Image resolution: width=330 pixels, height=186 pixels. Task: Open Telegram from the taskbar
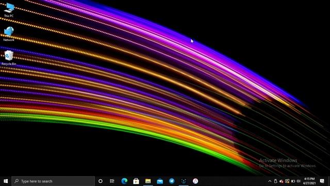point(172,181)
